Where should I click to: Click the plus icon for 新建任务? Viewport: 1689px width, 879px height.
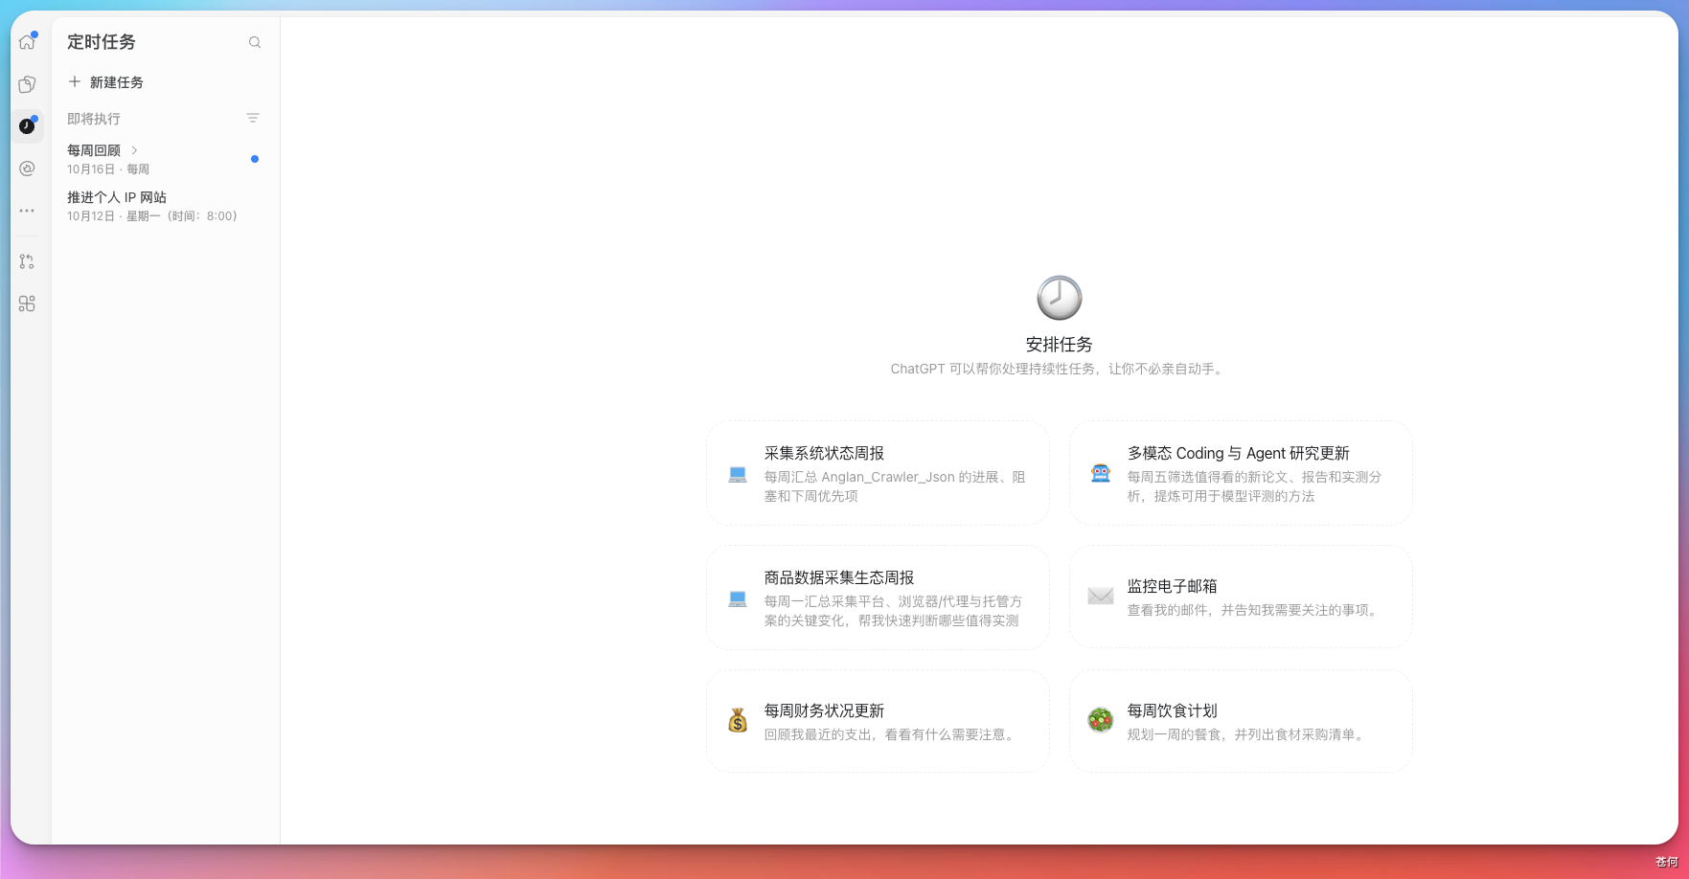tap(75, 81)
